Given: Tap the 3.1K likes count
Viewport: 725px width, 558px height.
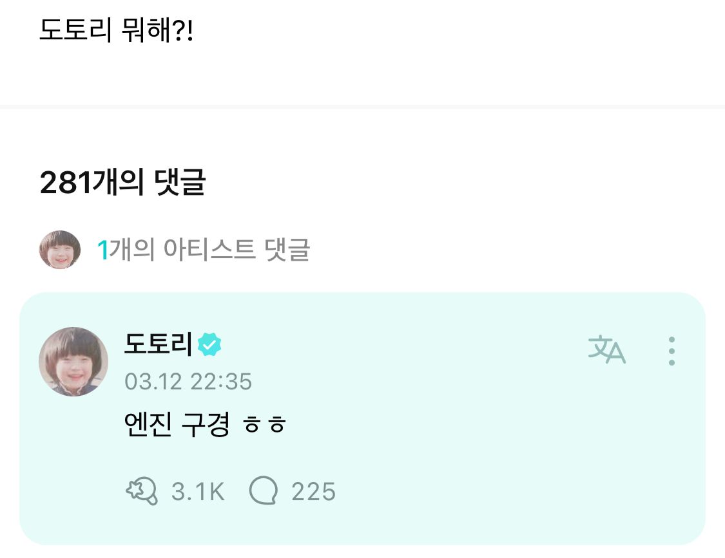Looking at the screenshot, I should [x=198, y=492].
